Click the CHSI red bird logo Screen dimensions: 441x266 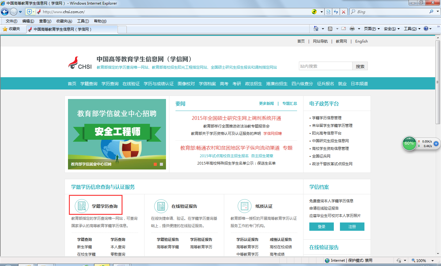[x=80, y=63]
